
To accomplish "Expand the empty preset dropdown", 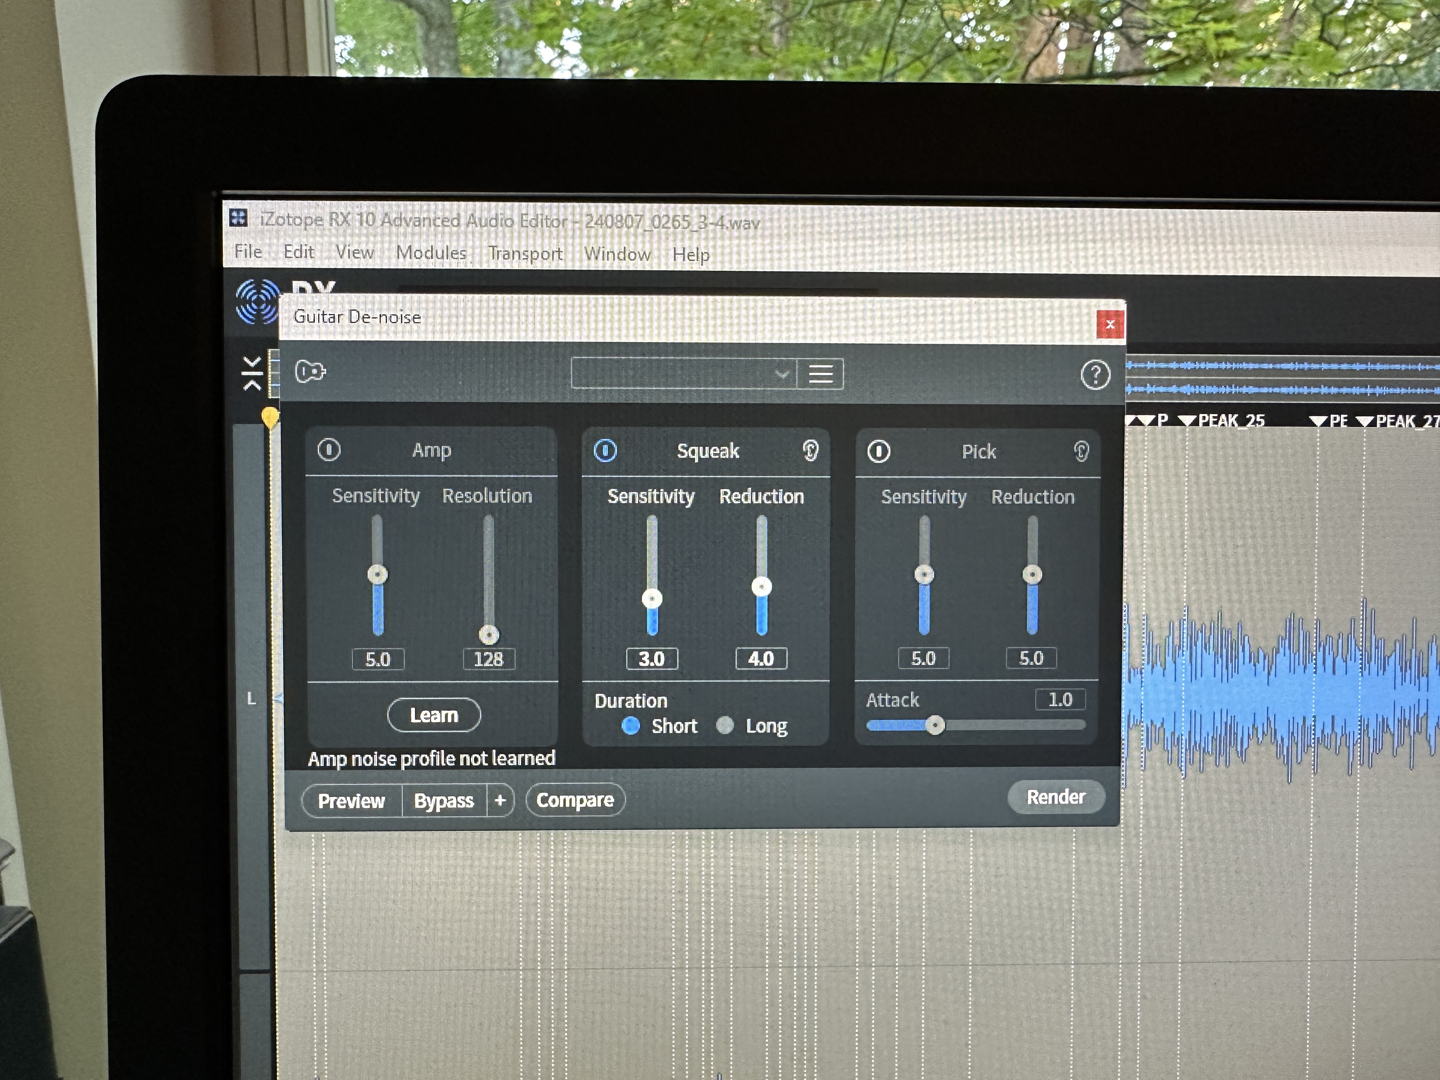I will point(684,374).
